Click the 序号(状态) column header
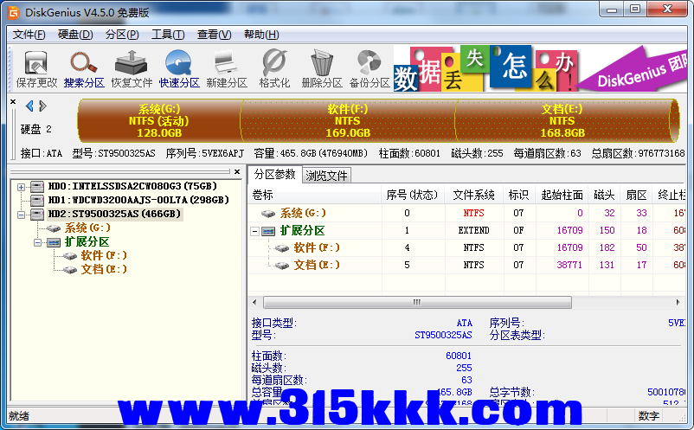The width and height of the screenshot is (694, 430). (x=413, y=195)
